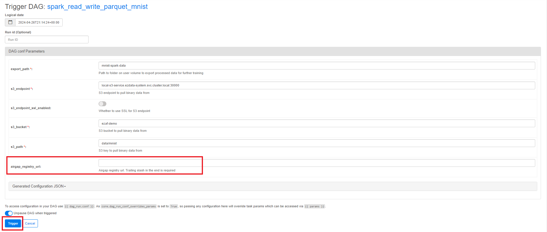547x232 pixels.
Task: Click the core.dag_run_conf_overrides_params code text
Action: [x=128, y=206]
